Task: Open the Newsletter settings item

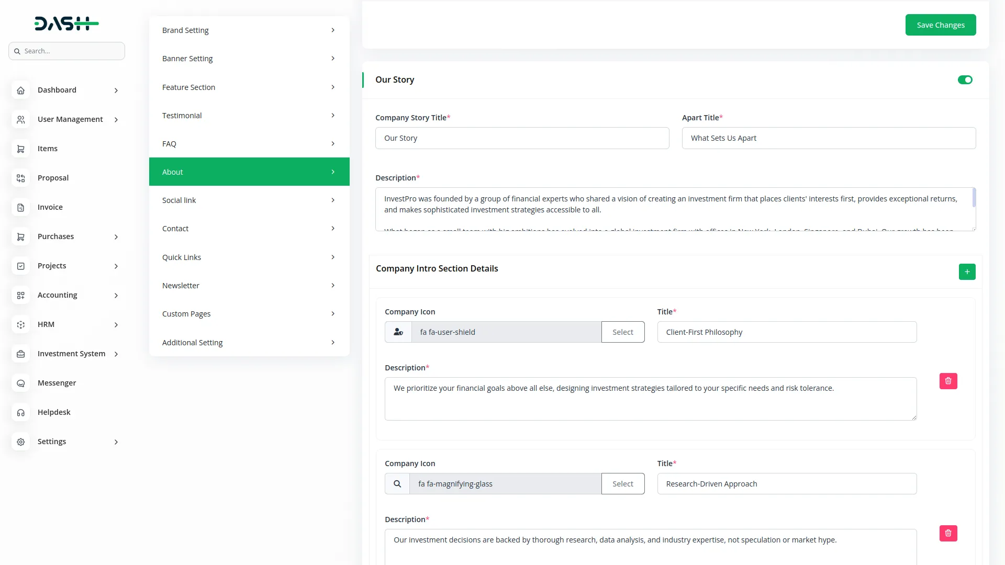Action: pos(249,286)
